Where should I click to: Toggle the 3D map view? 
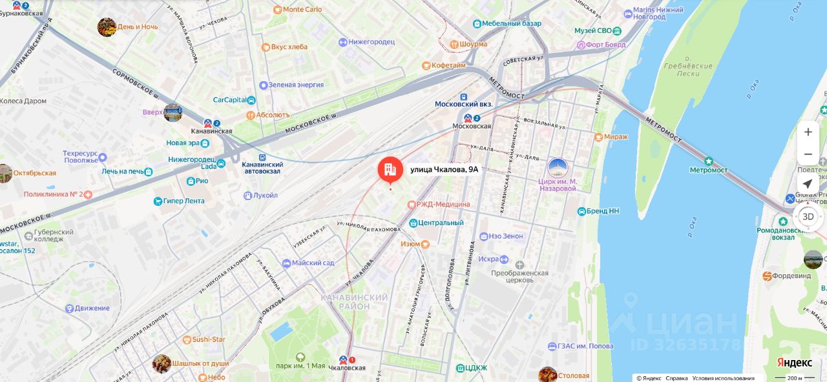(808, 217)
